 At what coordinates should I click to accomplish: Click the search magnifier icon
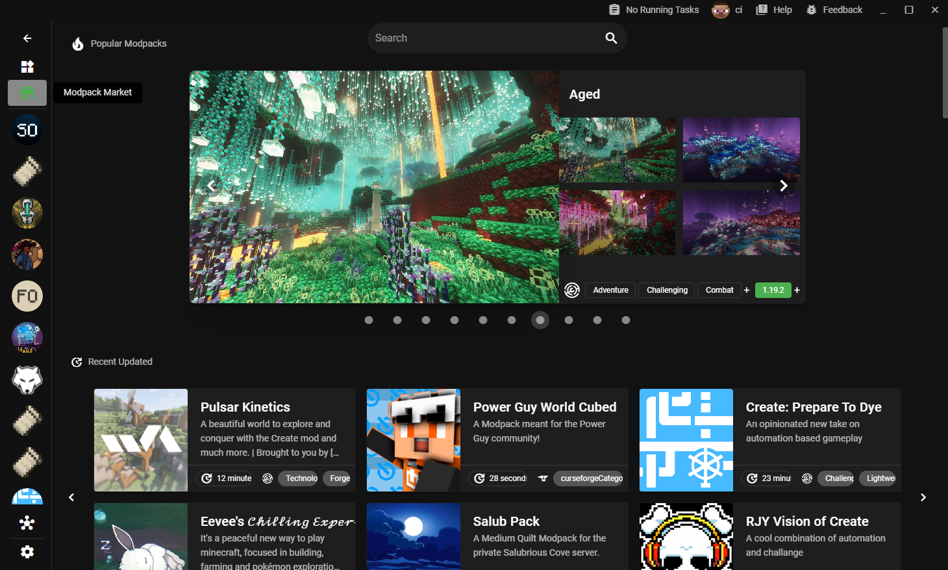pos(611,38)
